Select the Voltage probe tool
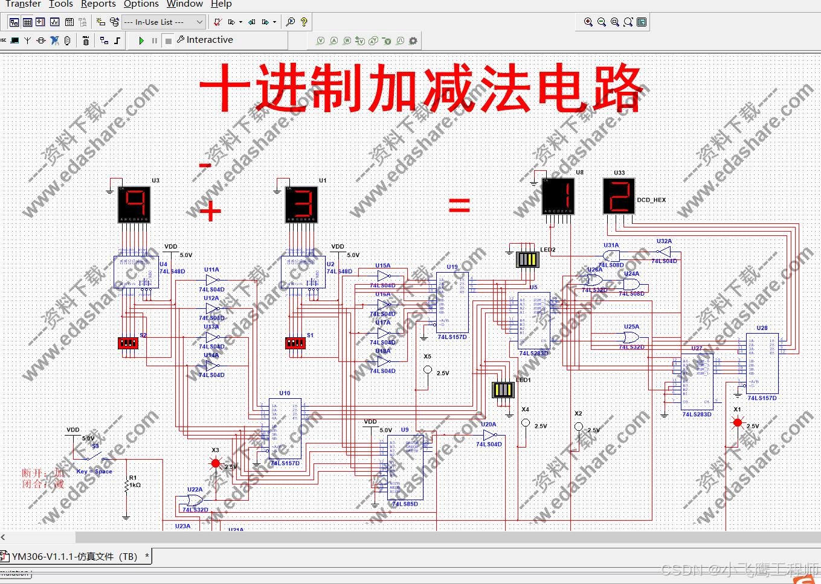Screen dimensions: 821x584 click(x=320, y=41)
